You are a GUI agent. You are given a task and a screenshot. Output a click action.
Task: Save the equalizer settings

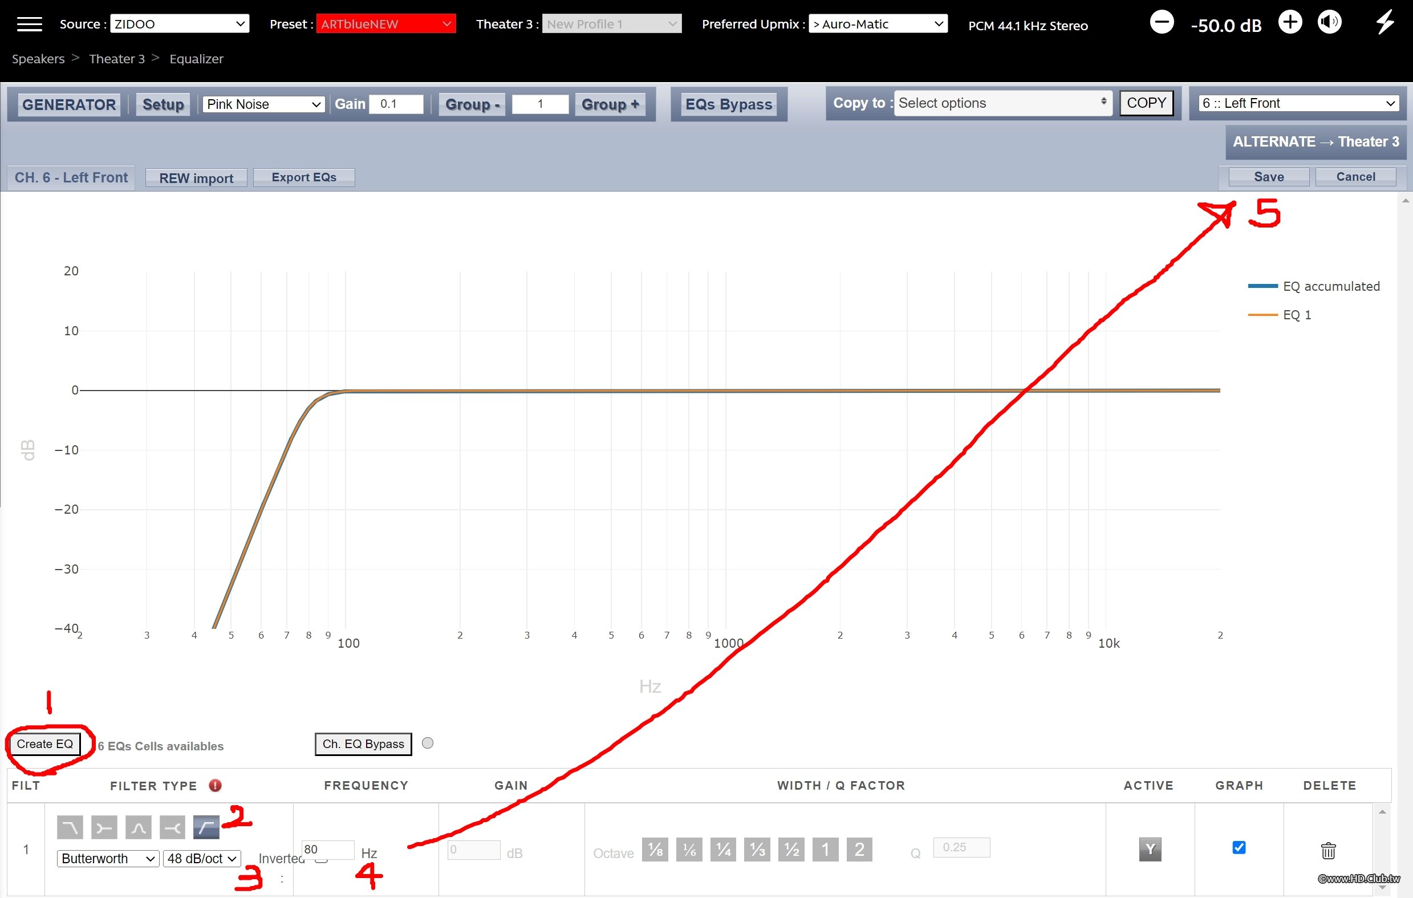(1269, 177)
